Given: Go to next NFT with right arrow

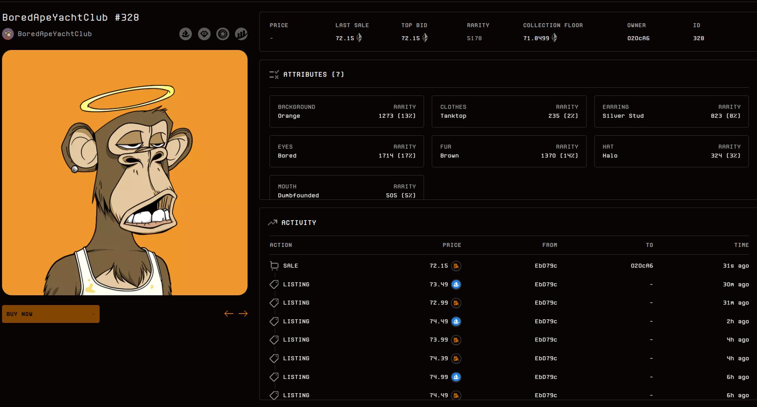Looking at the screenshot, I should pyautogui.click(x=243, y=314).
